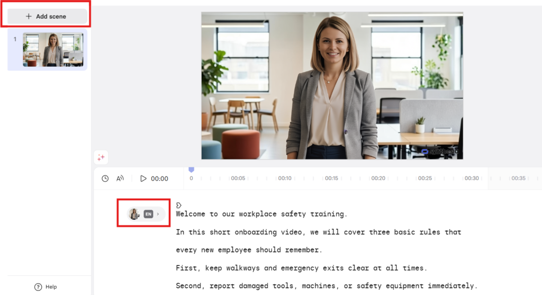Click timeline at 00:35
The image size is (542, 295).
click(518, 178)
